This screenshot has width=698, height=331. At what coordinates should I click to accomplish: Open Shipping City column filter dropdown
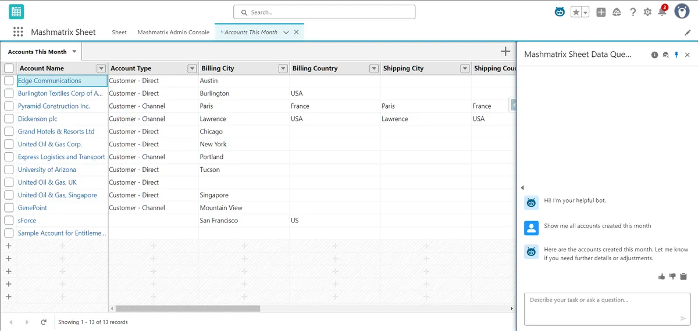(465, 69)
